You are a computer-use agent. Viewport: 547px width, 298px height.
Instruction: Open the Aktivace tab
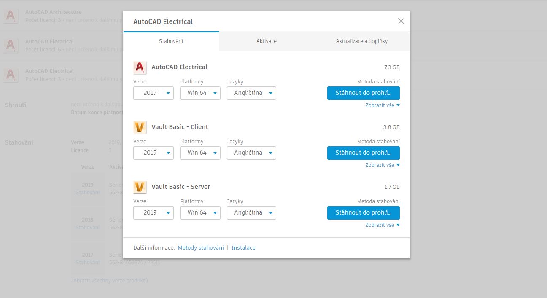click(x=267, y=41)
